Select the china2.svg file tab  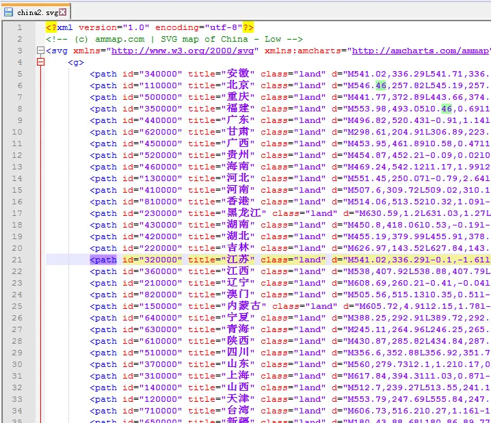(36, 12)
